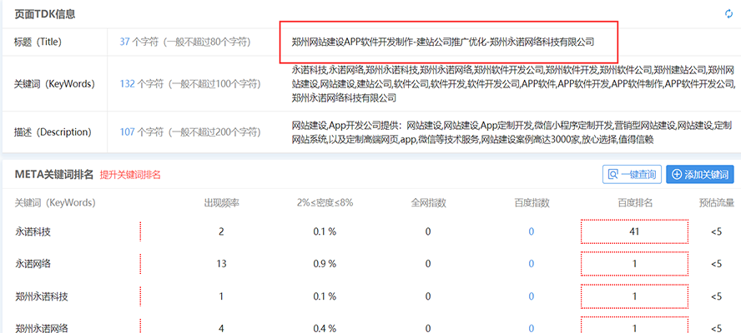Click the 添加关键词 button
This screenshot has width=741, height=333.
point(700,175)
